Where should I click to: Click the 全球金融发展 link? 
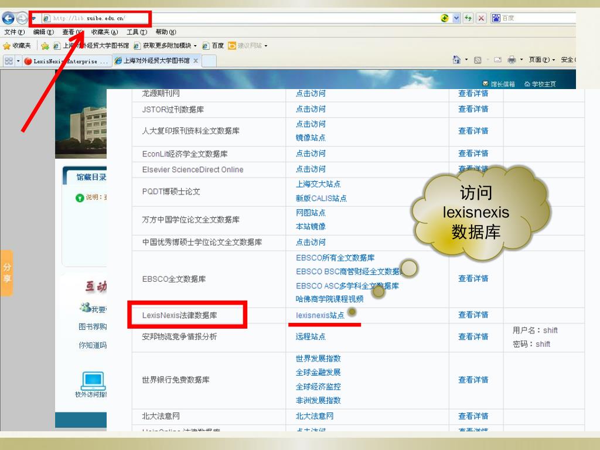tap(318, 372)
